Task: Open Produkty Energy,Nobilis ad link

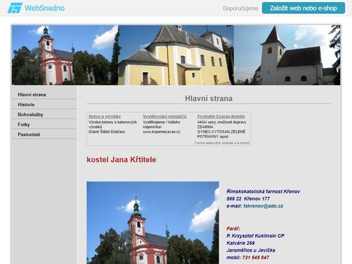Action: [x=221, y=116]
